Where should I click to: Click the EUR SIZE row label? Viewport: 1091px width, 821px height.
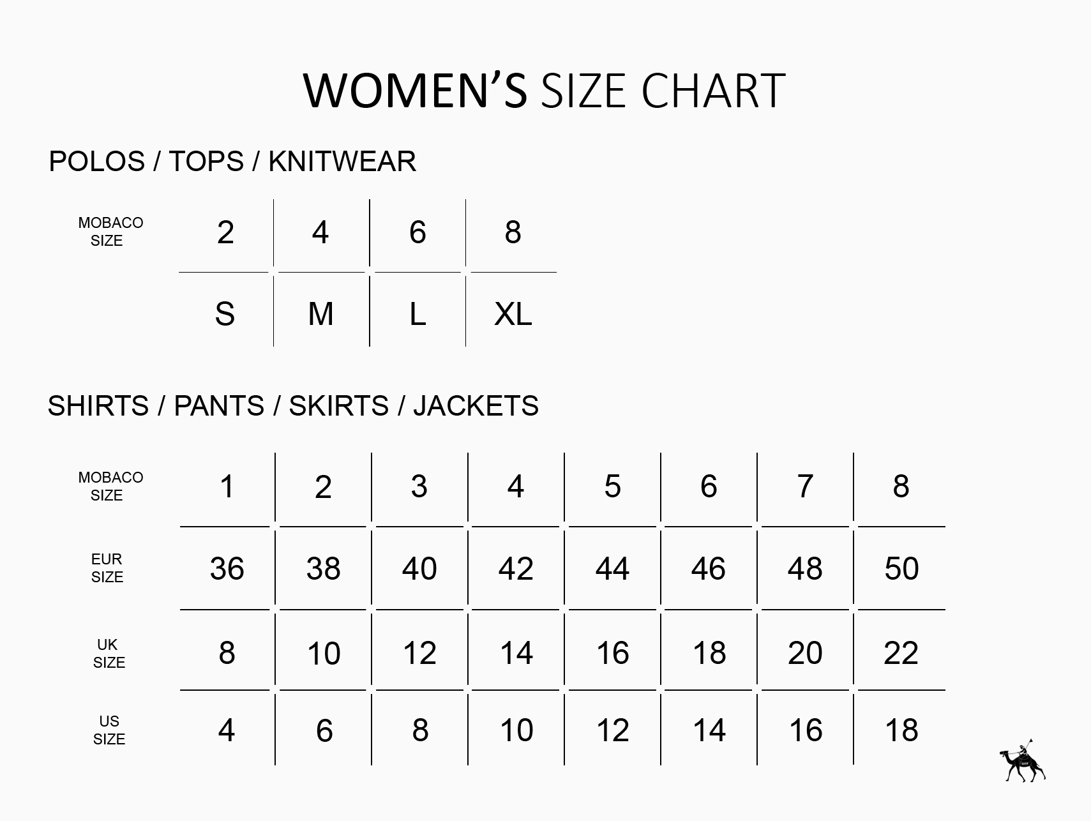point(107,568)
